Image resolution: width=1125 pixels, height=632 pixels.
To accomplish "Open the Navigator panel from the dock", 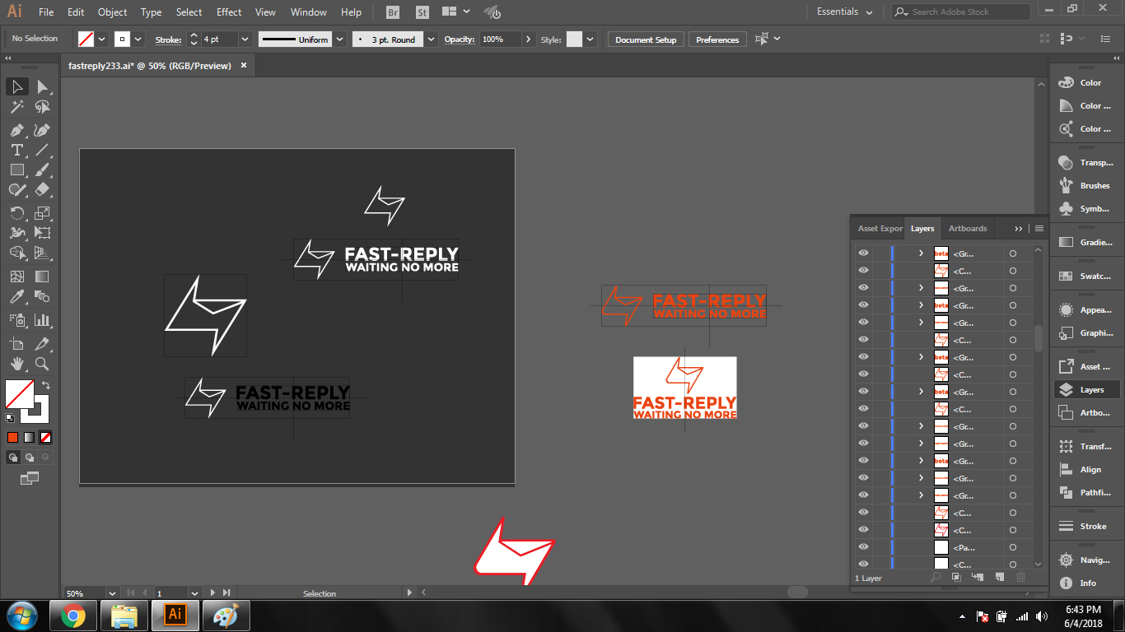I will (x=1085, y=560).
